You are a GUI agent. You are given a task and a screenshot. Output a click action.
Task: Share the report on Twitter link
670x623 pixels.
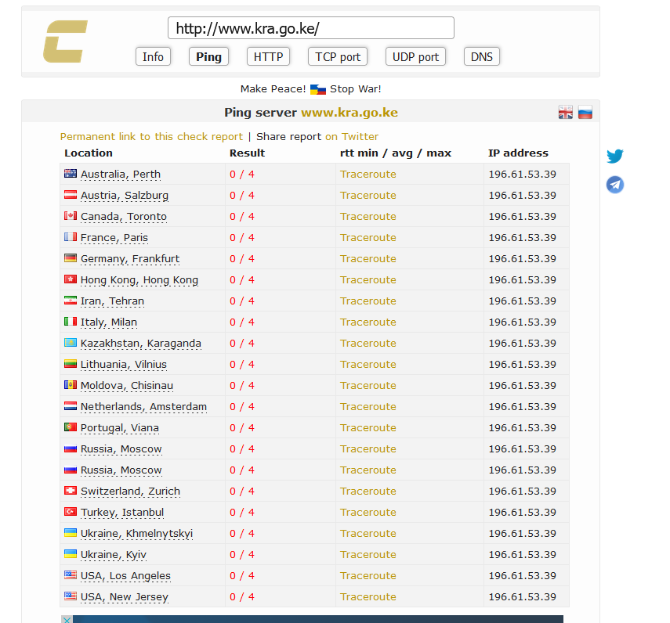[x=352, y=136]
